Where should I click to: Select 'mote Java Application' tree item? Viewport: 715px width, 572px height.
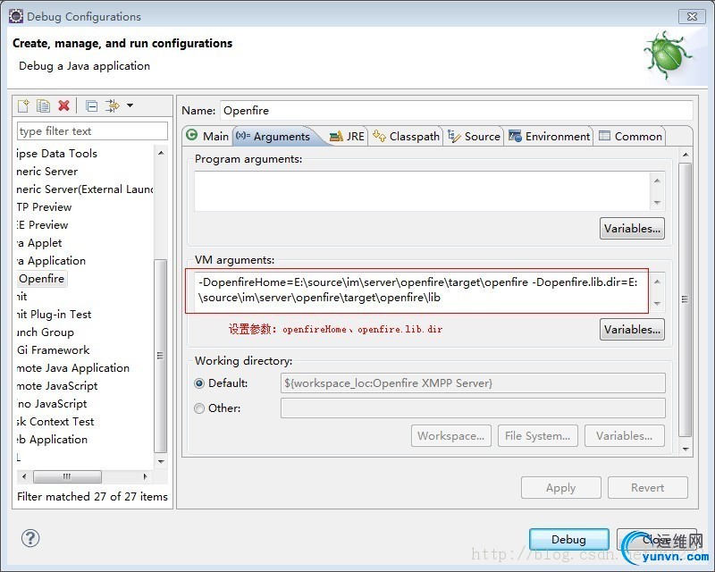point(73,368)
